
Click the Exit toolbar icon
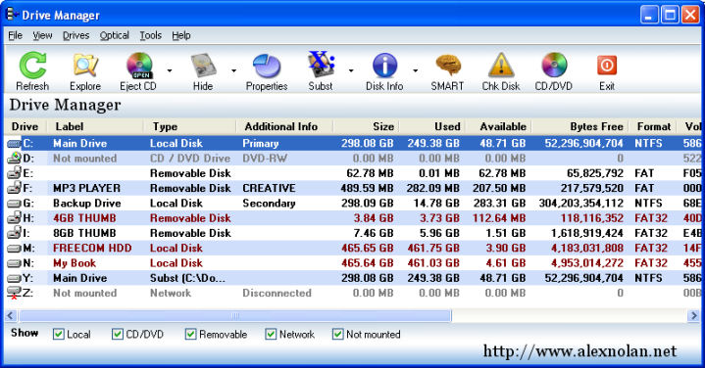(x=607, y=66)
